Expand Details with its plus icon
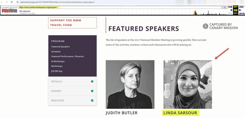This screenshot has height=118, width=245. point(92,81)
